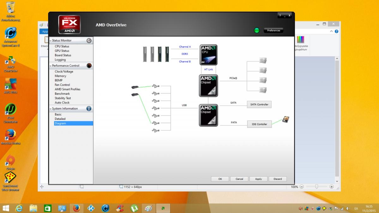
Task: Click the Apply button
Action: coord(259,179)
